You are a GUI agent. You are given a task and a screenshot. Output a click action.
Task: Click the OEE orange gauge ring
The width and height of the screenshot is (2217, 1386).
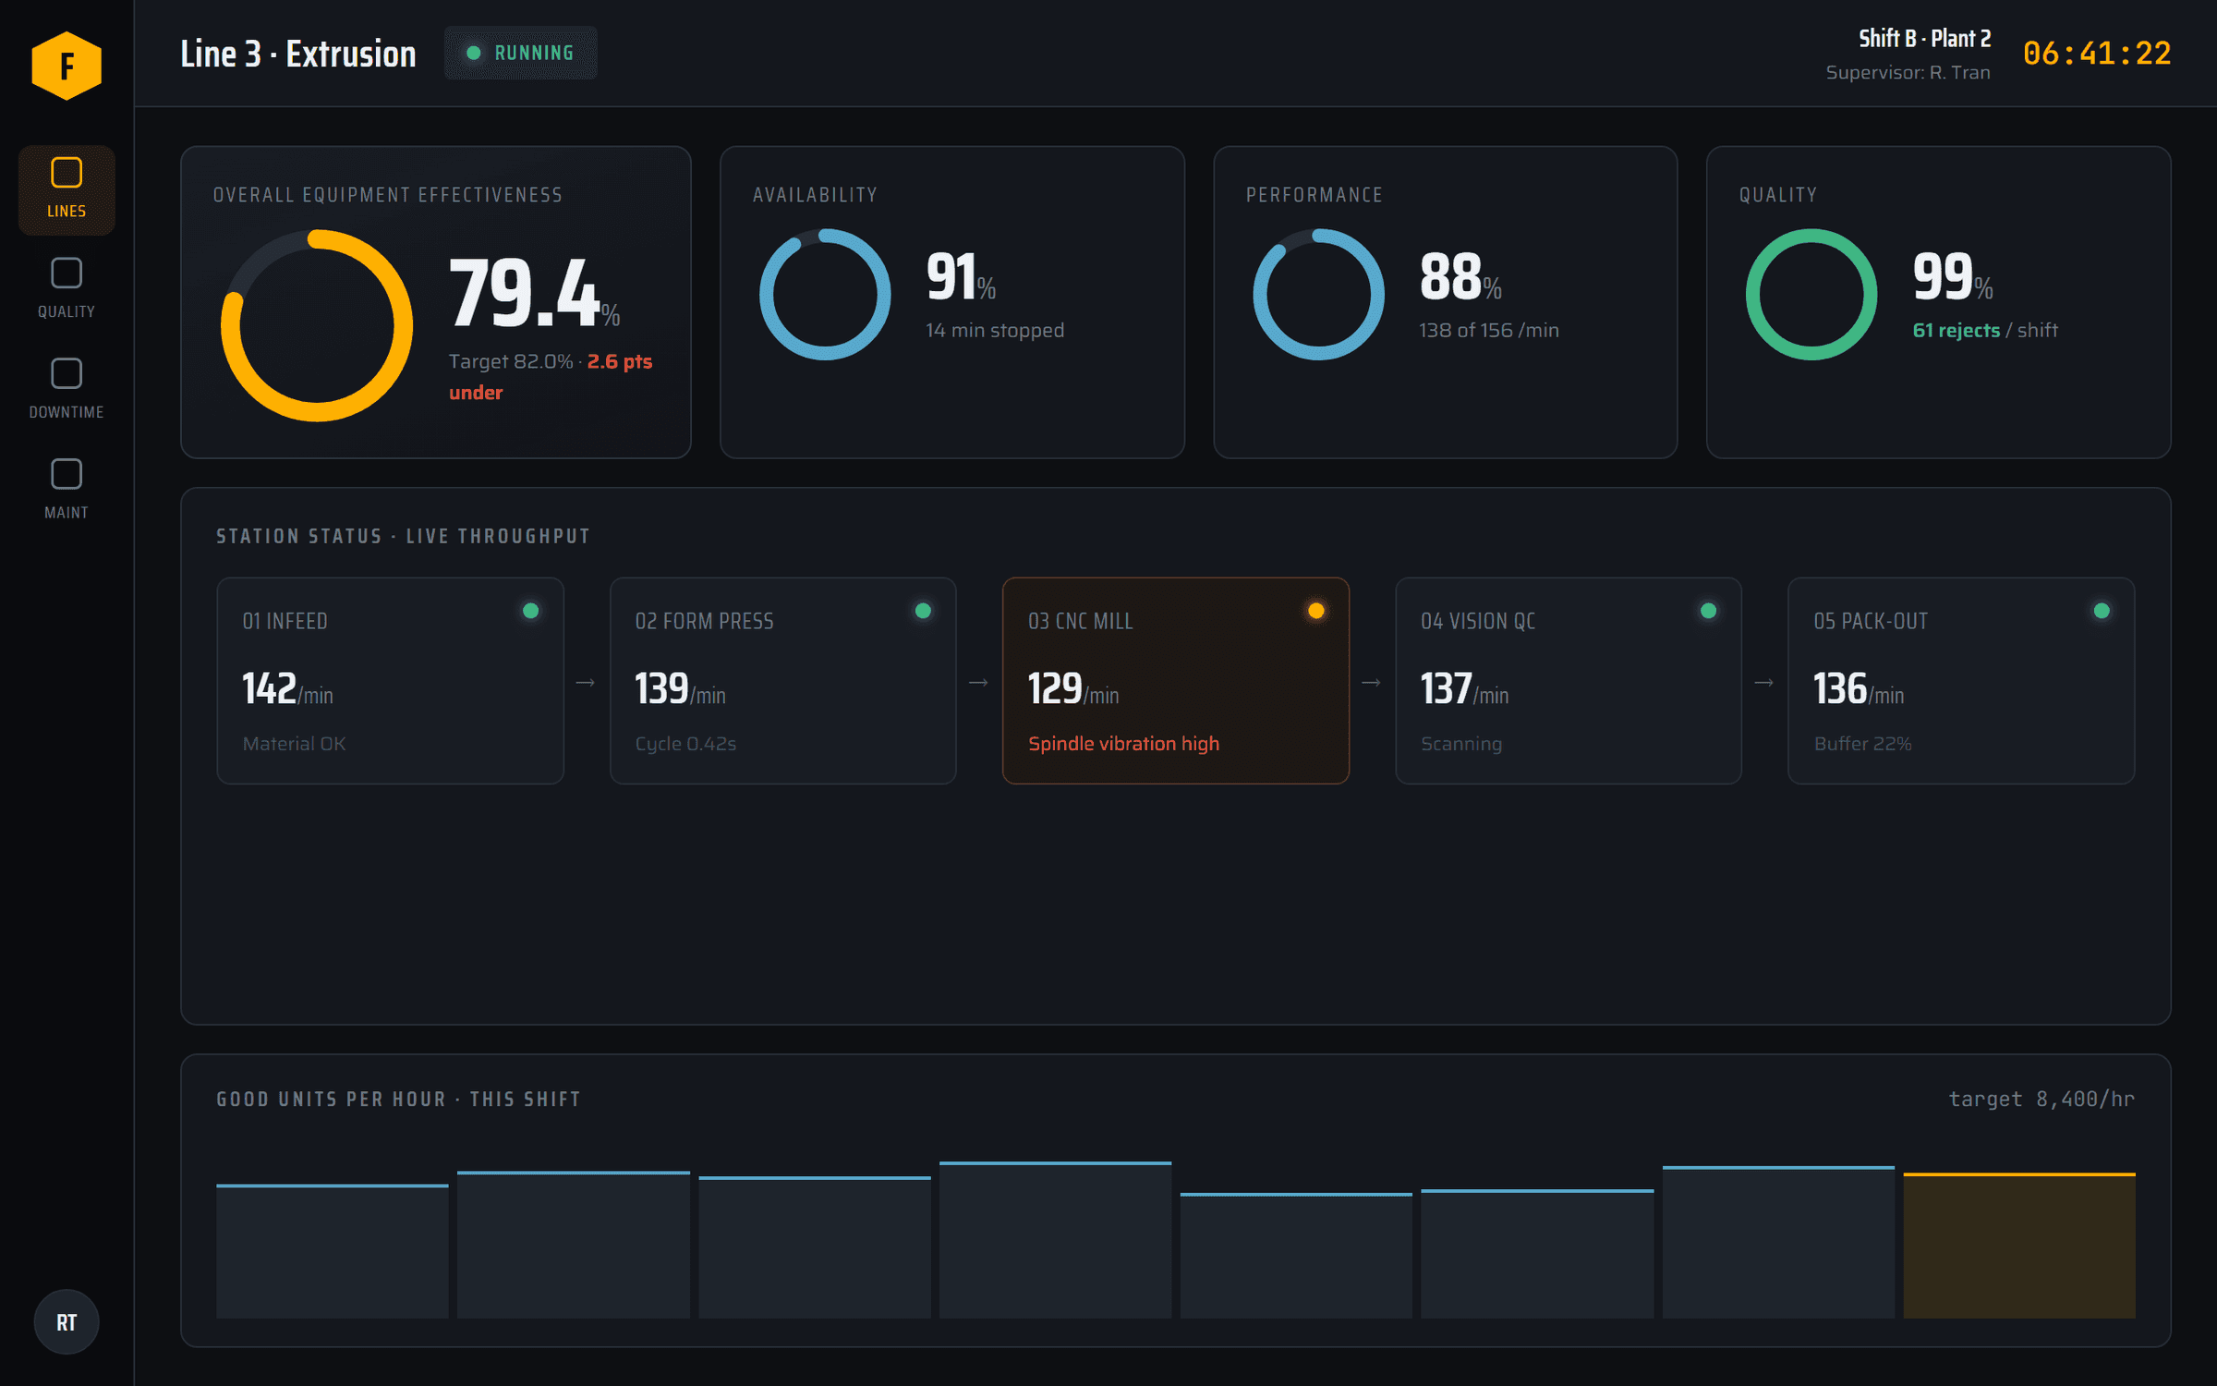click(x=317, y=325)
